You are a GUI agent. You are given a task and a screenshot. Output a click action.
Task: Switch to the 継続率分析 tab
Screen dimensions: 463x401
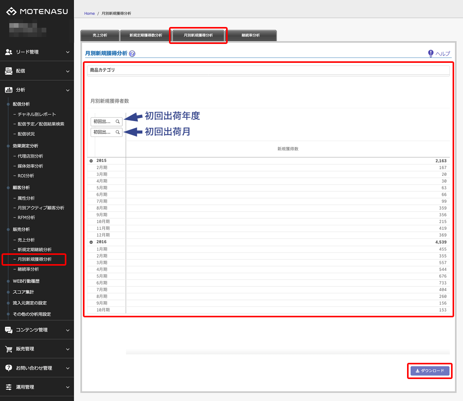point(251,35)
